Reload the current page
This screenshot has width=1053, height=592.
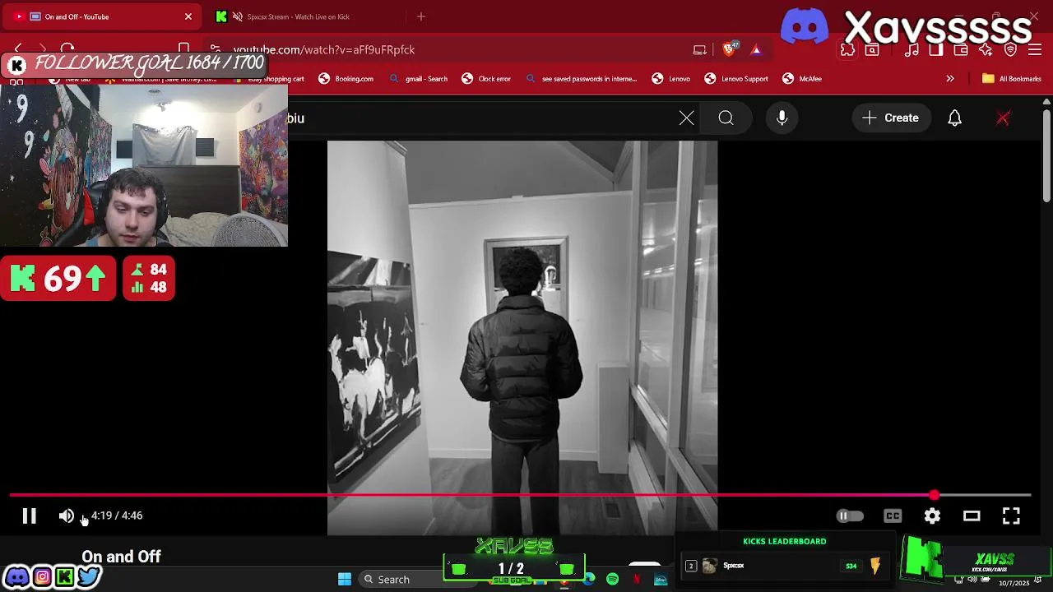tap(67, 49)
